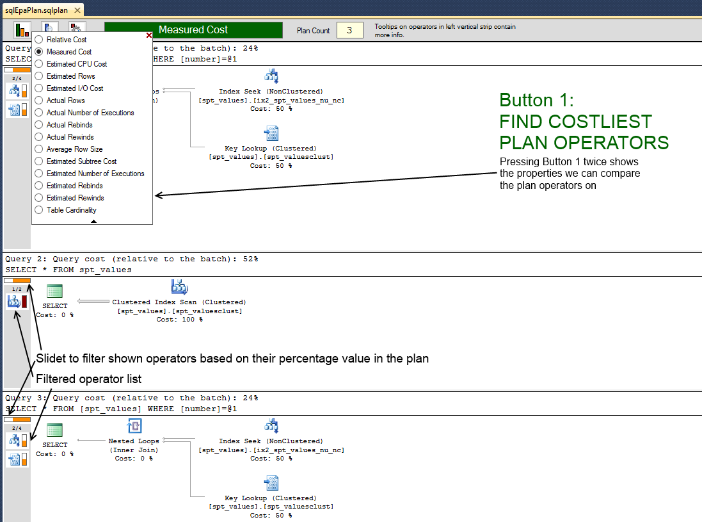702x522 pixels.
Task: Click 'Index Seek (NonClustered)' label in Query 1
Action: 271,92
